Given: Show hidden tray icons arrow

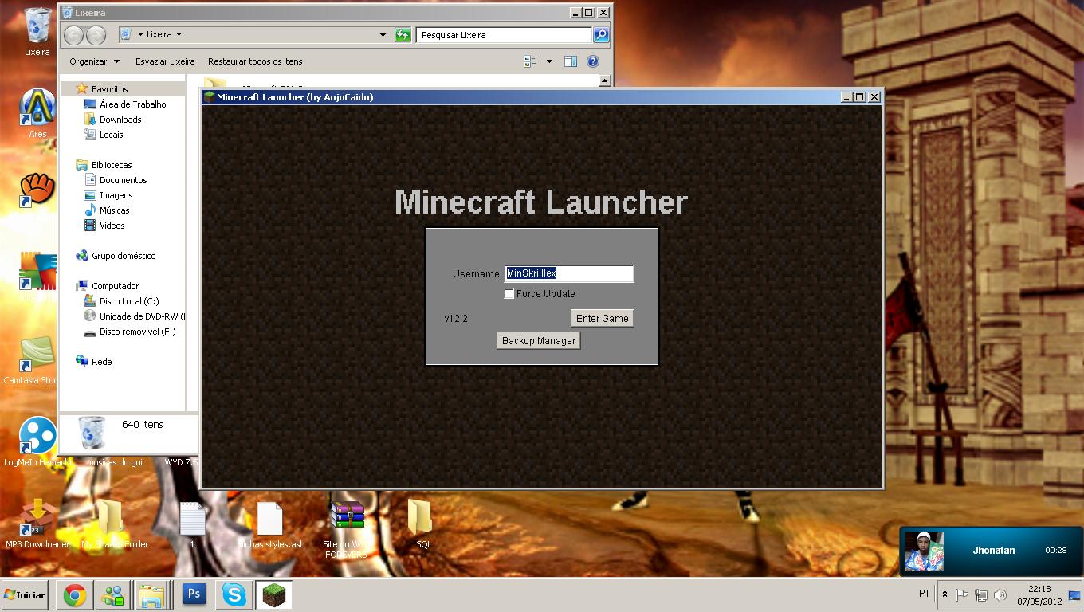Looking at the screenshot, I should click(945, 594).
